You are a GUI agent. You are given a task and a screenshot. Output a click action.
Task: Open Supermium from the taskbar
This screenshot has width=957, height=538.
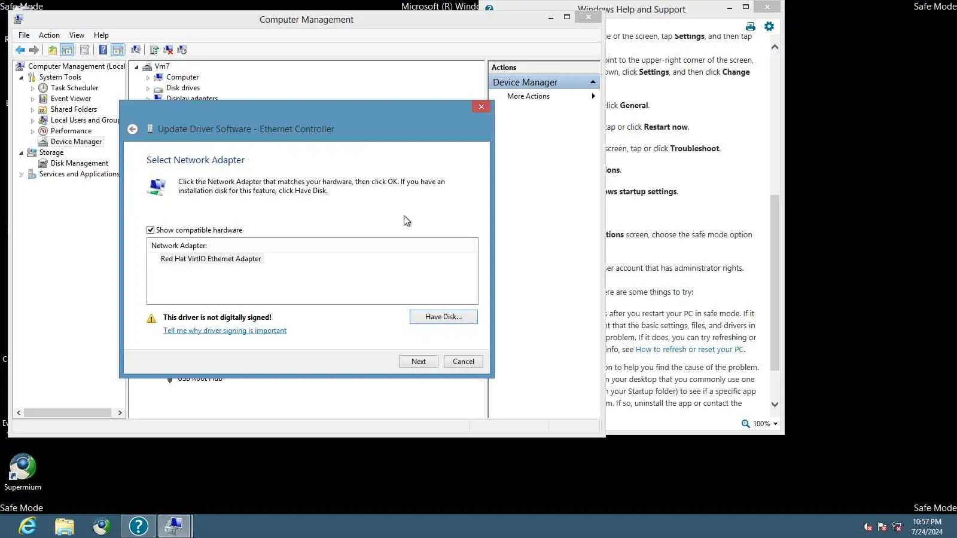pyautogui.click(x=102, y=526)
